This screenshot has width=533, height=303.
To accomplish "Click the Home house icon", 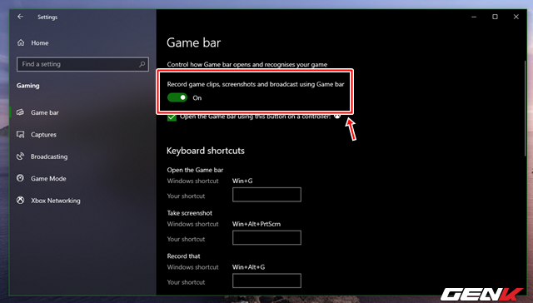I will click(x=21, y=42).
